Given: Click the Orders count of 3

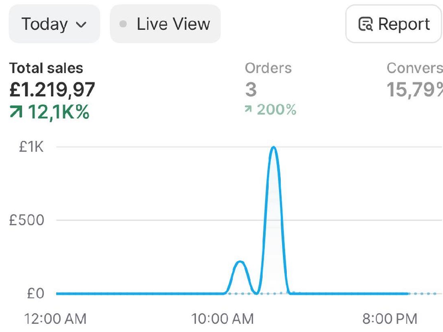Looking at the screenshot, I should click(x=251, y=90).
